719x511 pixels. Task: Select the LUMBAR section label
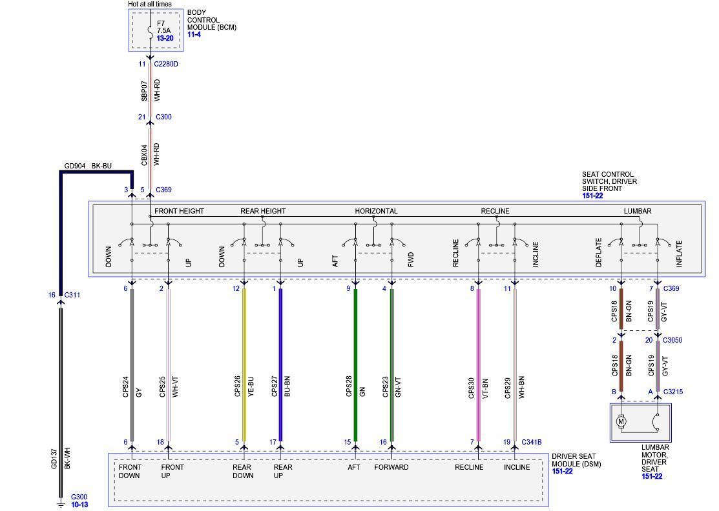[637, 211]
